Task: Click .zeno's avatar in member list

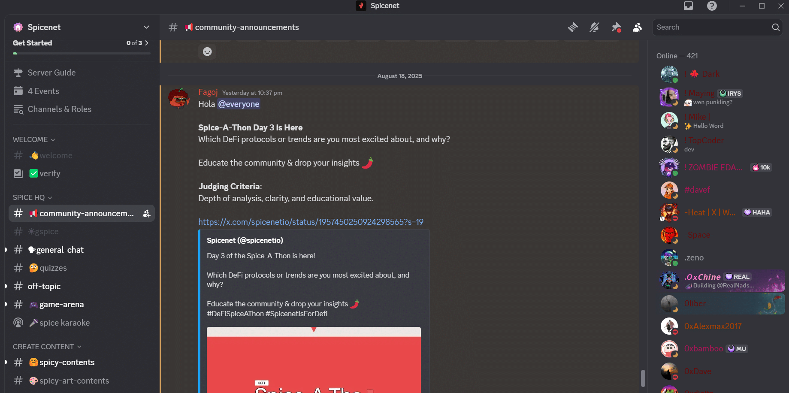Action: 669,257
